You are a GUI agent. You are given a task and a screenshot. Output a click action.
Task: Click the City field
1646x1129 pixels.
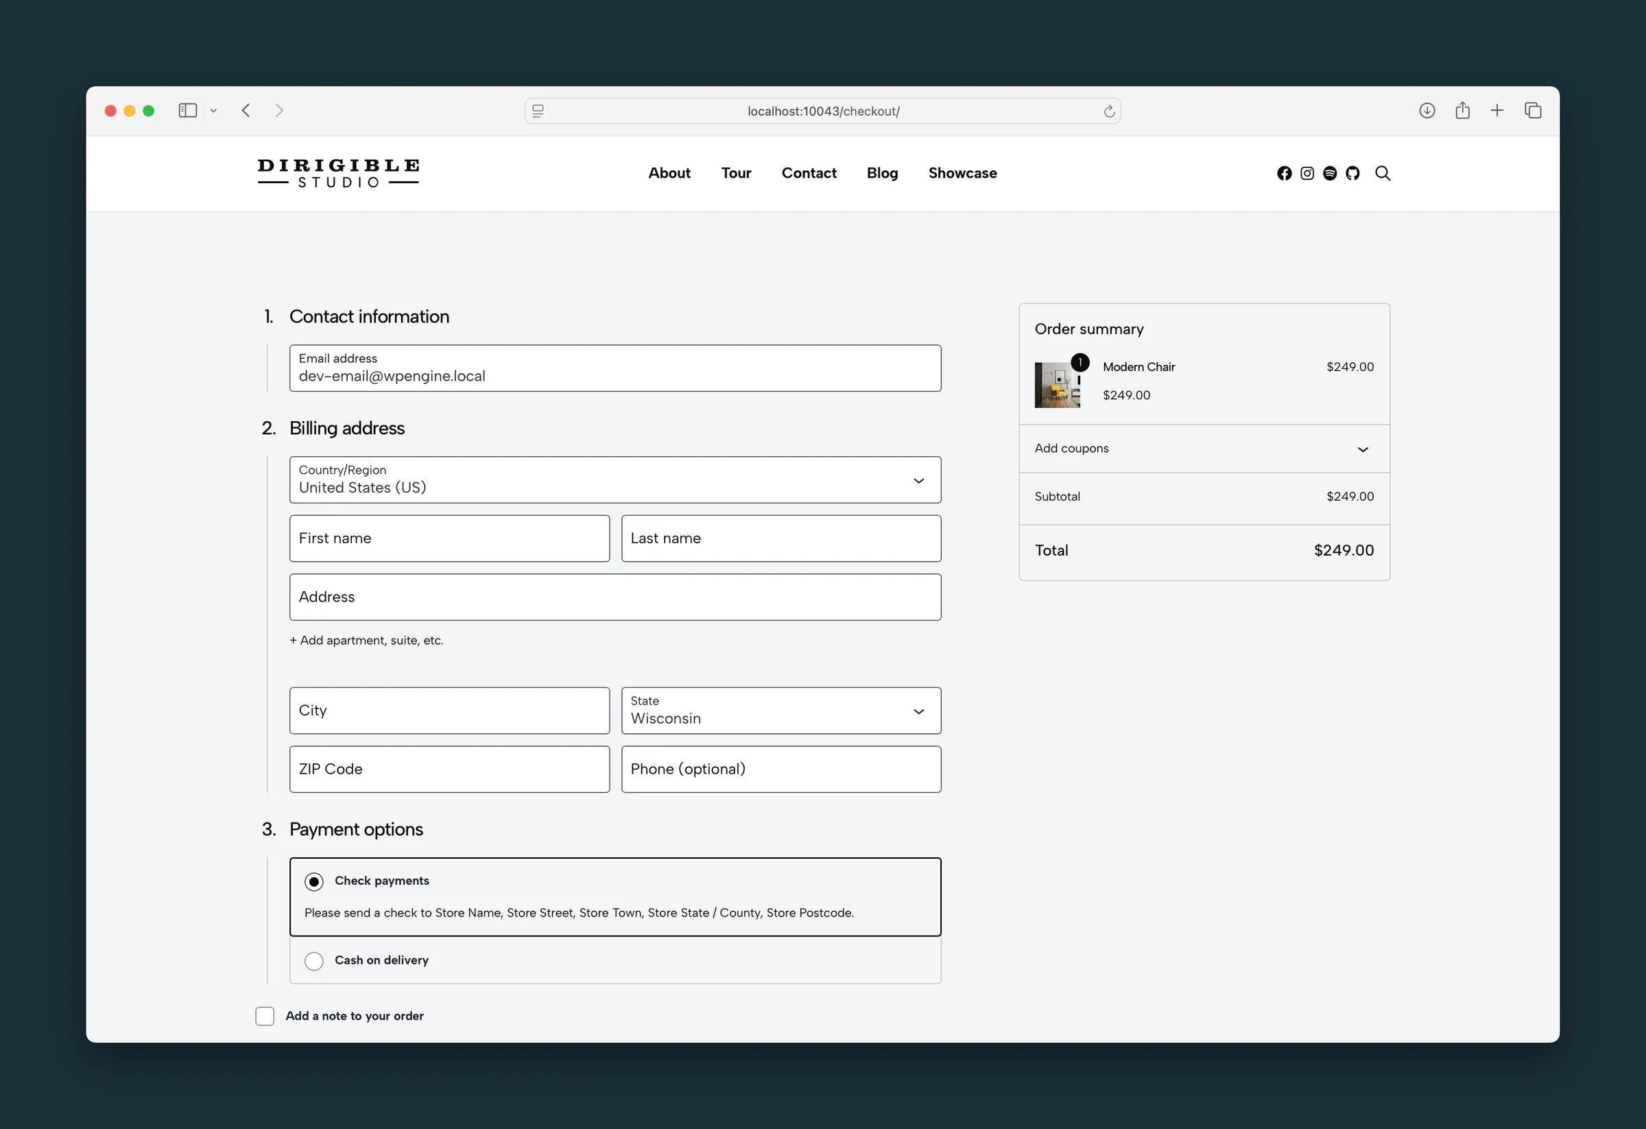click(x=450, y=711)
